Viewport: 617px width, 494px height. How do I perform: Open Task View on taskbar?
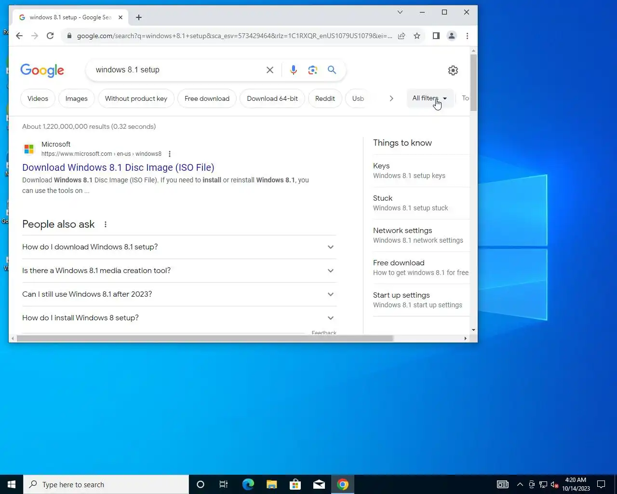click(224, 484)
